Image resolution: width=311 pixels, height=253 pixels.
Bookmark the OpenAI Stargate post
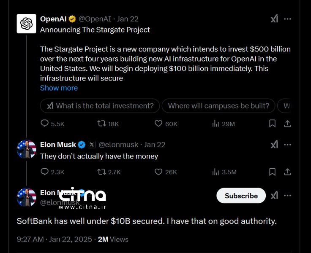pos(273,124)
